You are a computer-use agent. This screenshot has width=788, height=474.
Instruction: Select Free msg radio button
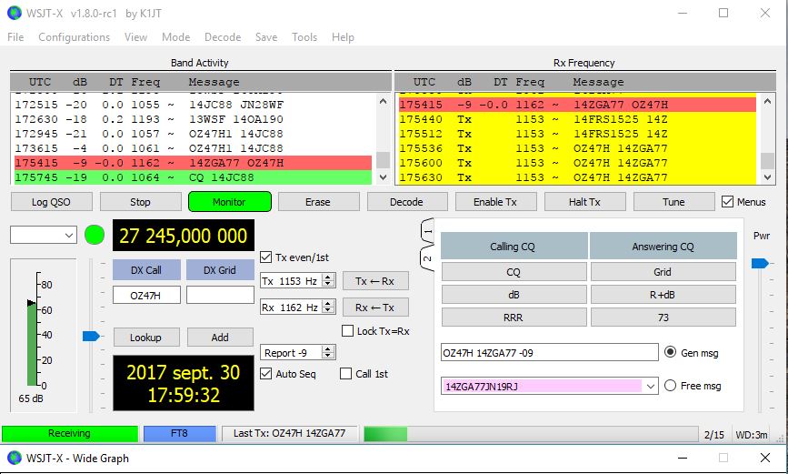(x=671, y=386)
